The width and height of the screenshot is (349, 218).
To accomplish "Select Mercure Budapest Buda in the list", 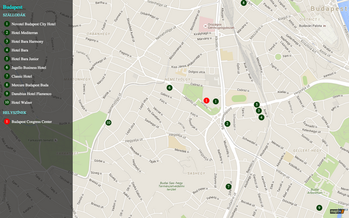I will pyautogui.click(x=30, y=85).
